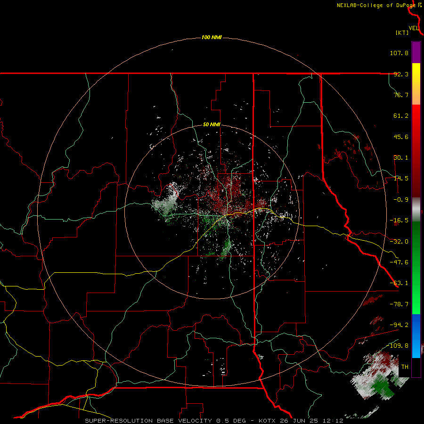Click the NEXLAB-College of DuPage label
This screenshot has width=424, height=424.
coord(376,5)
